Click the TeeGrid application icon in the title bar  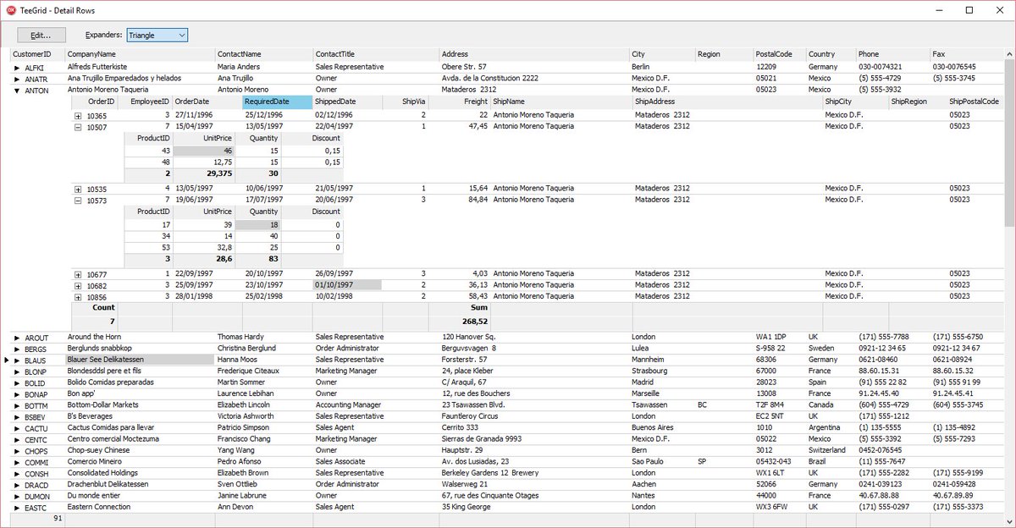11,10
